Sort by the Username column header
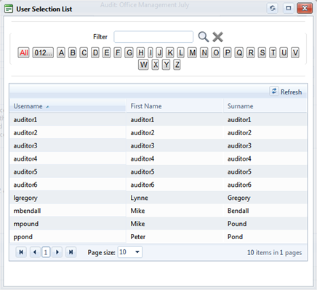The height and width of the screenshot is (290, 317). coord(68,106)
